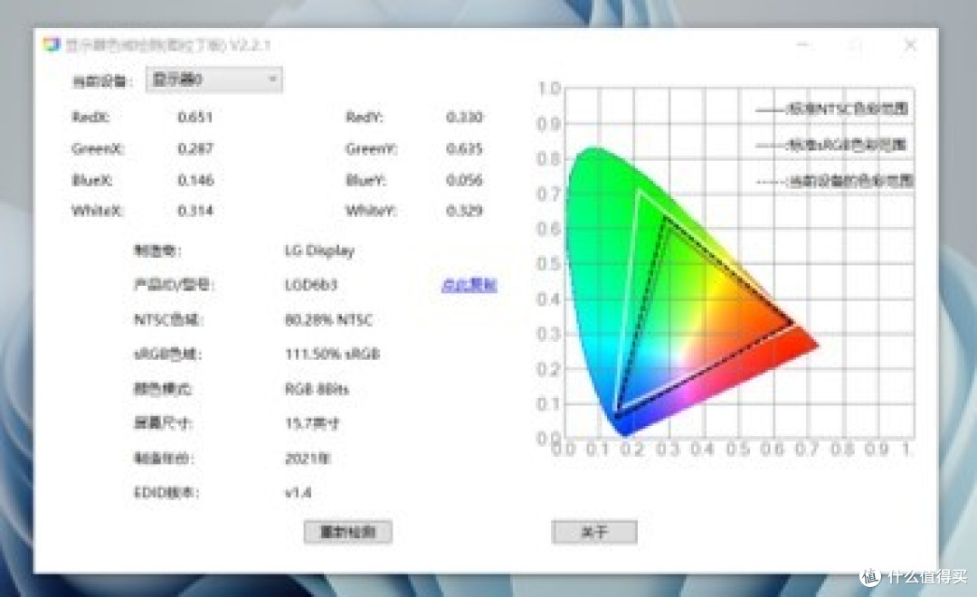Click the dotted current-device gamut legend entry

pos(834,181)
